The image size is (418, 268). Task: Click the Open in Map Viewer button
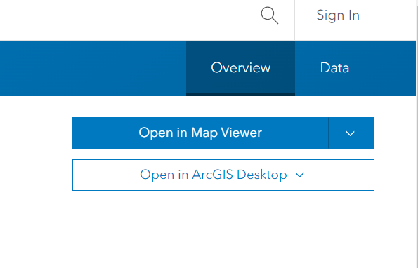200,133
